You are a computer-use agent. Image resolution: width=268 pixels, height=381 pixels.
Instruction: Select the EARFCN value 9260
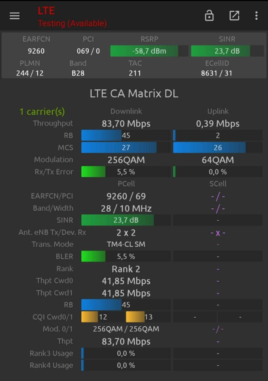pyautogui.click(x=36, y=51)
